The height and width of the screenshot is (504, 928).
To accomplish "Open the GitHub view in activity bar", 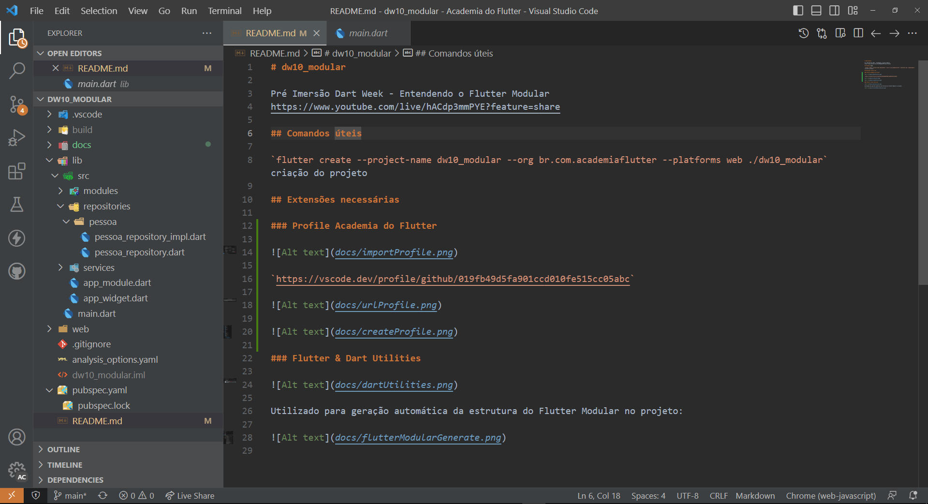I will pyautogui.click(x=16, y=271).
